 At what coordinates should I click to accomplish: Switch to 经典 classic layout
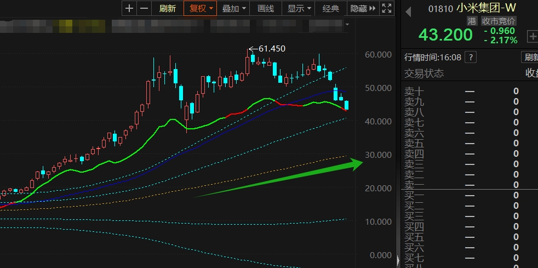click(331, 8)
